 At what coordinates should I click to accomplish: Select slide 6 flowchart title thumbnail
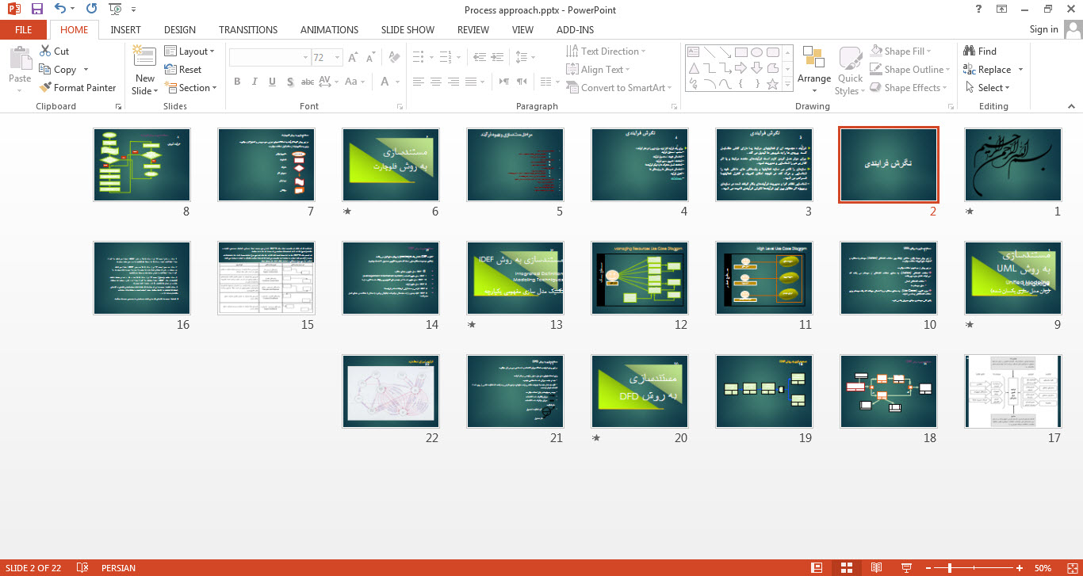391,165
